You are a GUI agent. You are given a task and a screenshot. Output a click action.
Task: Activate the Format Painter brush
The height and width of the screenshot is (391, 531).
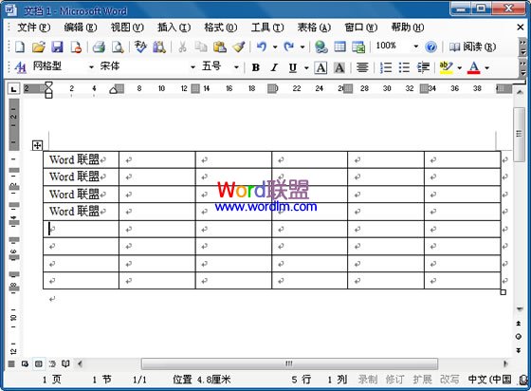point(239,47)
